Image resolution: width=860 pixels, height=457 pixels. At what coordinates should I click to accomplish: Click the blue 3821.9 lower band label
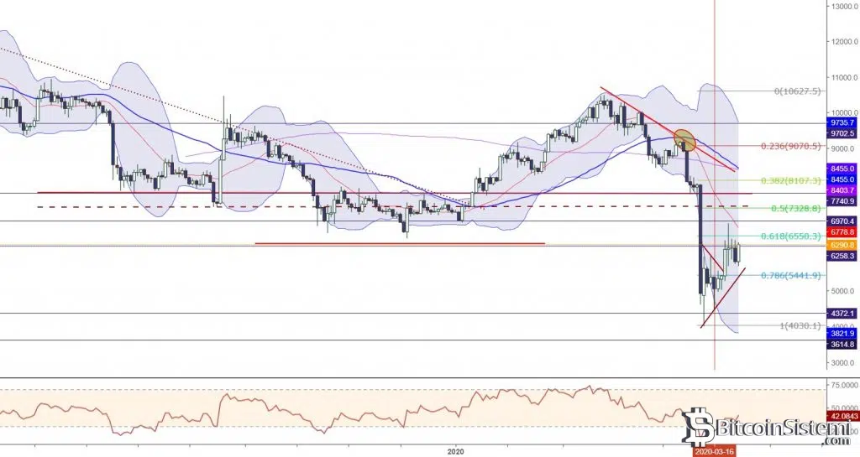click(841, 332)
